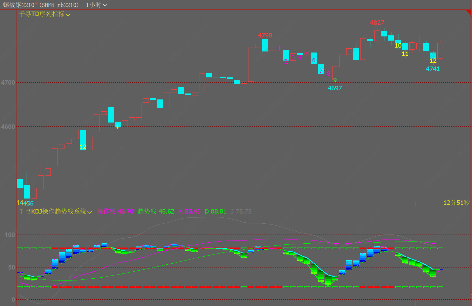The width and height of the screenshot is (472, 306).
Task: Click the yellow TD count 11 marker
Action: pyautogui.click(x=405, y=54)
